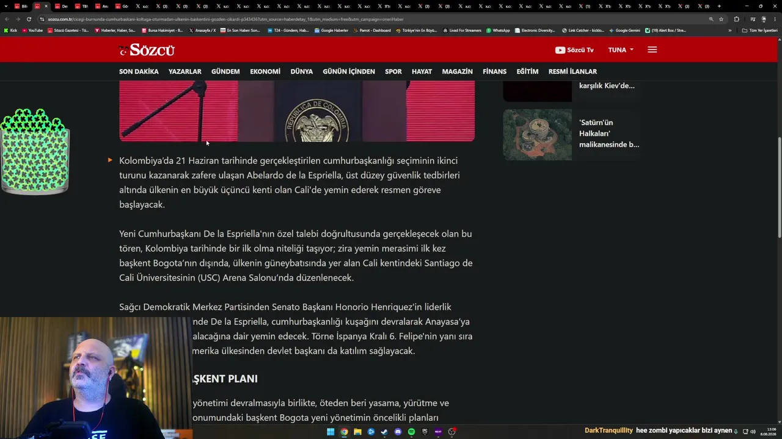Select MAGAZİN in the navigation bar
This screenshot has width=782, height=439.
click(x=458, y=71)
